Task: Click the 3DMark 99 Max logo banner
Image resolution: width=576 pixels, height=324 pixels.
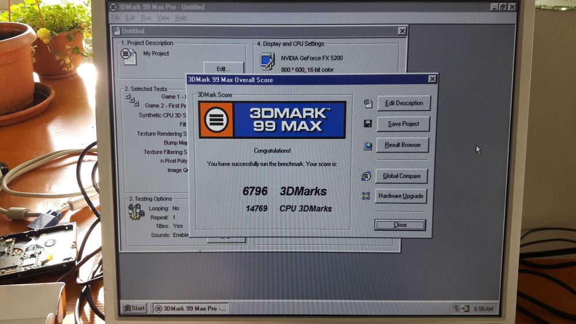Action: coord(272,120)
